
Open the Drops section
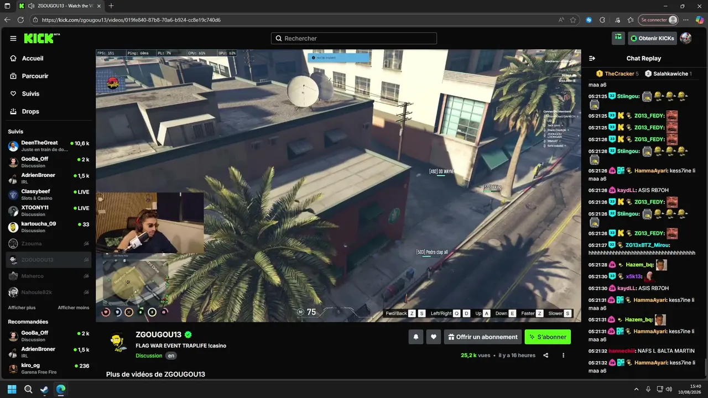(30, 112)
